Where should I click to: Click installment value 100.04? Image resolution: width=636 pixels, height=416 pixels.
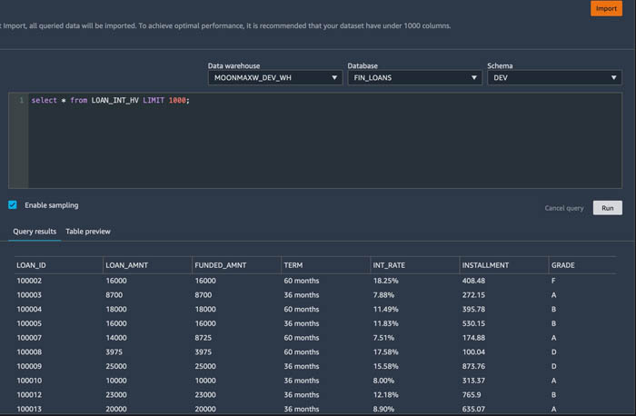click(473, 352)
